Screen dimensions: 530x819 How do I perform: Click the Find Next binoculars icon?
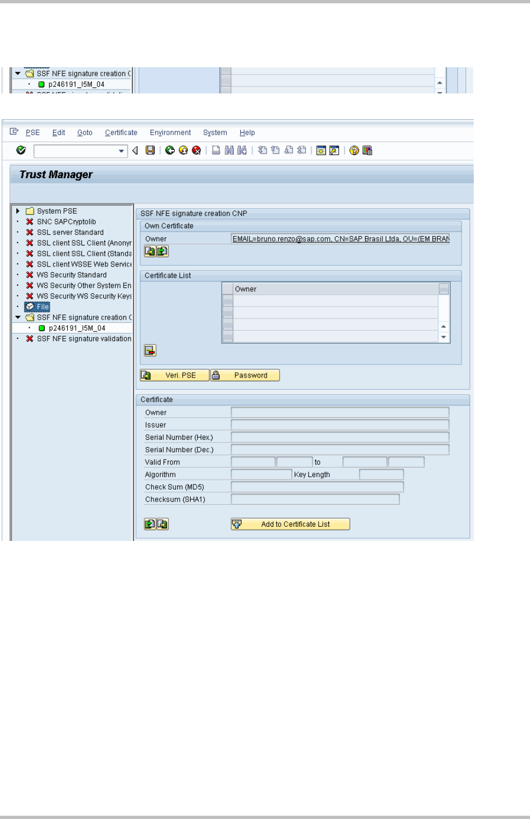click(242, 150)
